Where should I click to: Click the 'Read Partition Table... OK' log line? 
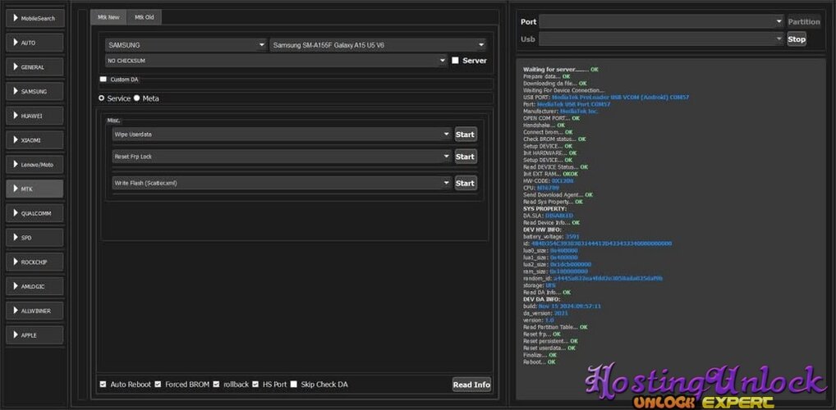pos(555,327)
